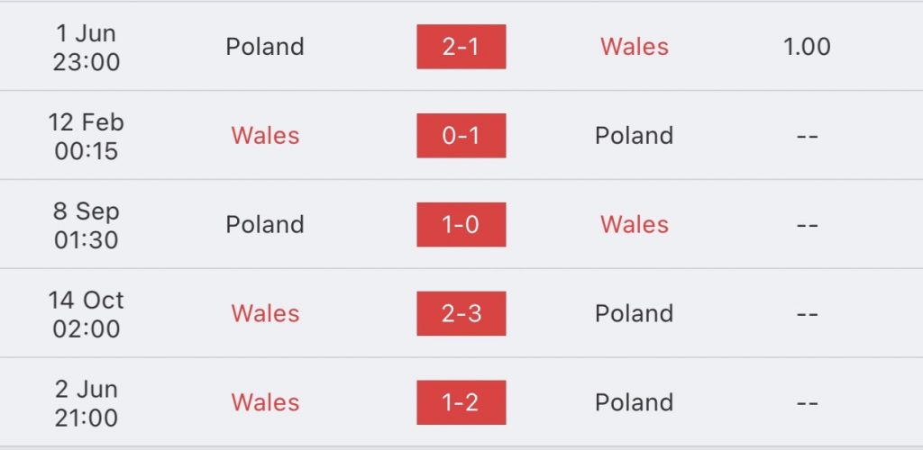Select Poland in the 12 Feb match
The width and height of the screenshot is (923, 450).
(x=634, y=136)
